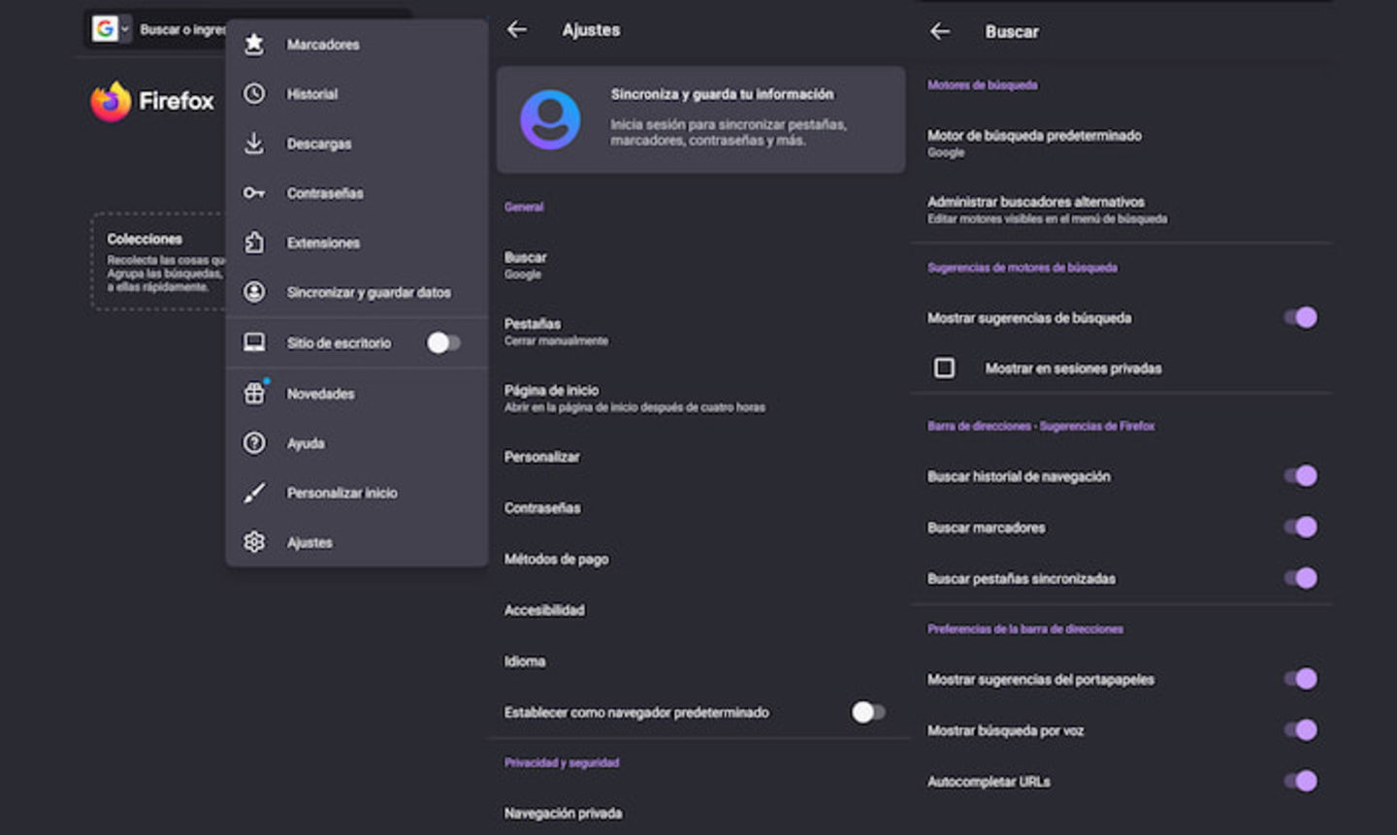The height and width of the screenshot is (835, 1397).
Task: Click the Sincronizar account avatar icon
Action: coord(254,292)
